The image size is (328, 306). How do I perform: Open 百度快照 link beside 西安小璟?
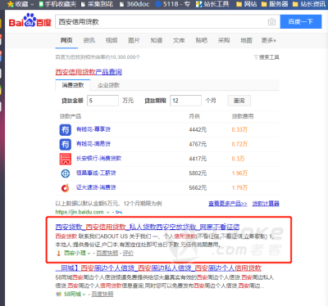tap(107, 253)
